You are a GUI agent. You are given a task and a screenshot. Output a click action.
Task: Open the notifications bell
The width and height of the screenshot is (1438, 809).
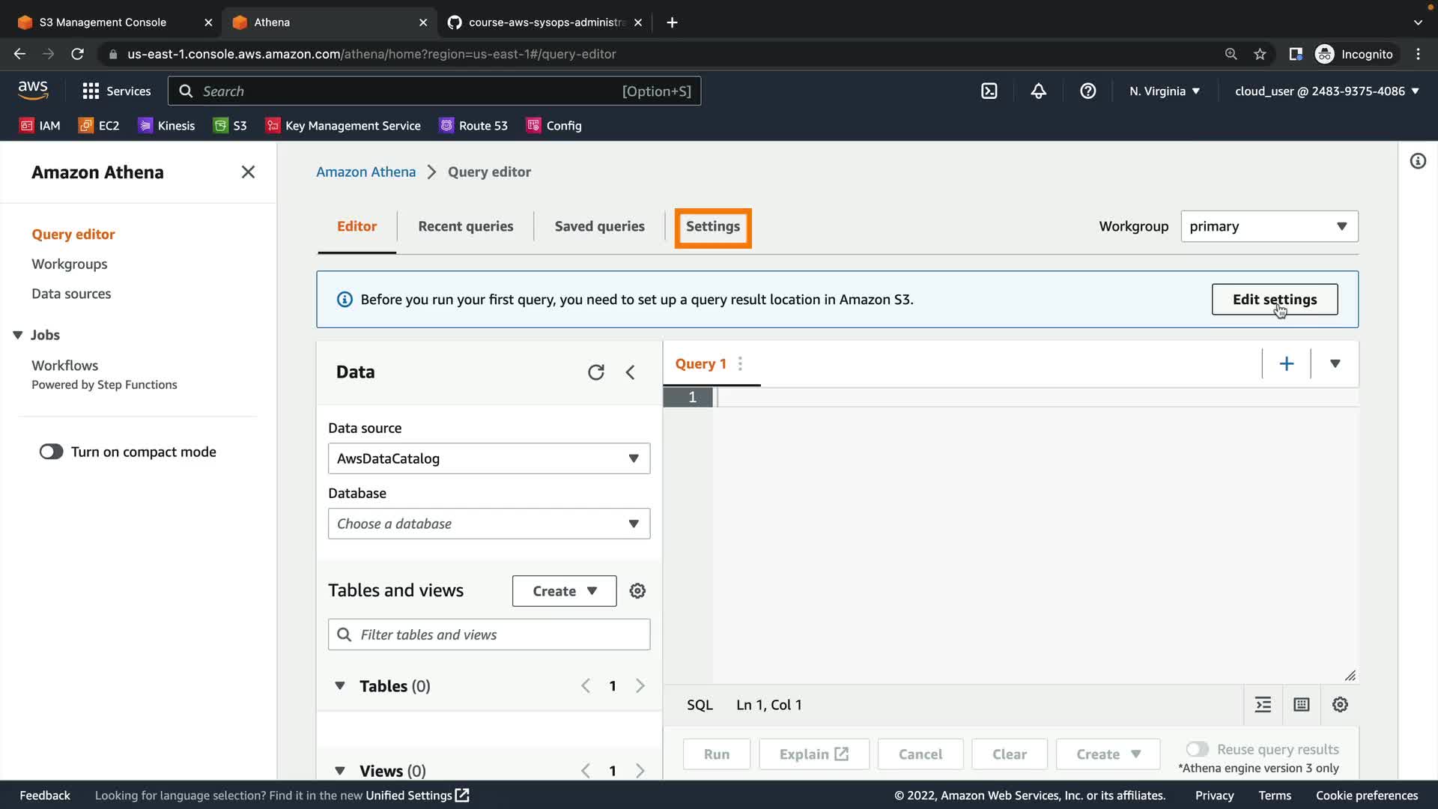(1038, 91)
